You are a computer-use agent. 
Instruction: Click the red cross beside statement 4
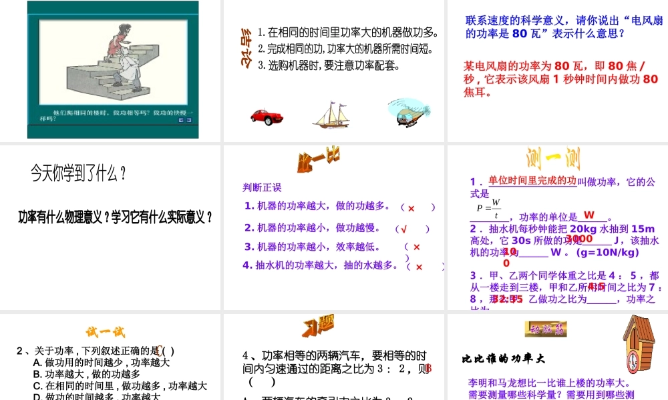point(420,267)
